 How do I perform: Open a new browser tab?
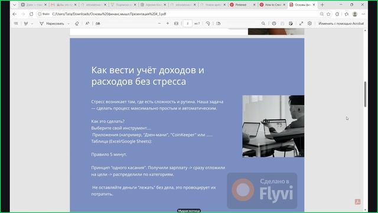click(322, 5)
